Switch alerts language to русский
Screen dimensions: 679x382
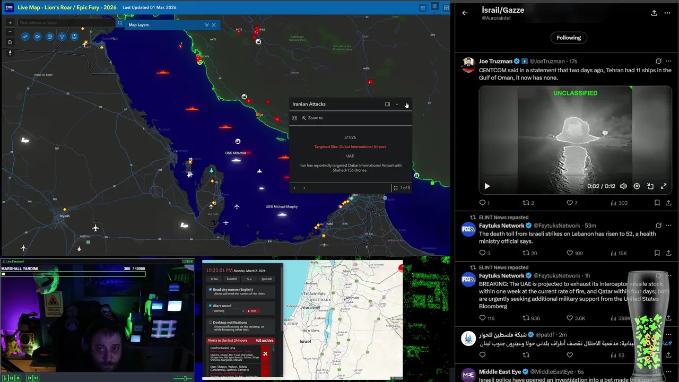266,279
